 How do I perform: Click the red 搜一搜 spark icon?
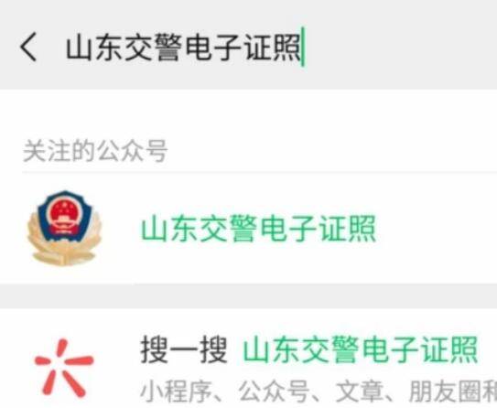64,368
